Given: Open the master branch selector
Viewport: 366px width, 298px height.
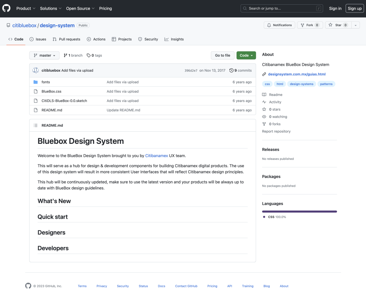Looking at the screenshot, I should (44, 55).
